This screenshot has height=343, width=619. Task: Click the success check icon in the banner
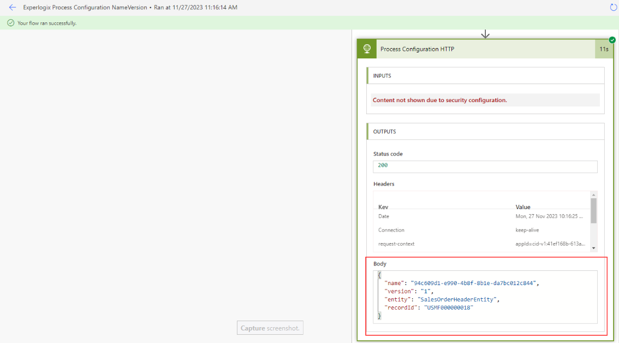tap(11, 23)
